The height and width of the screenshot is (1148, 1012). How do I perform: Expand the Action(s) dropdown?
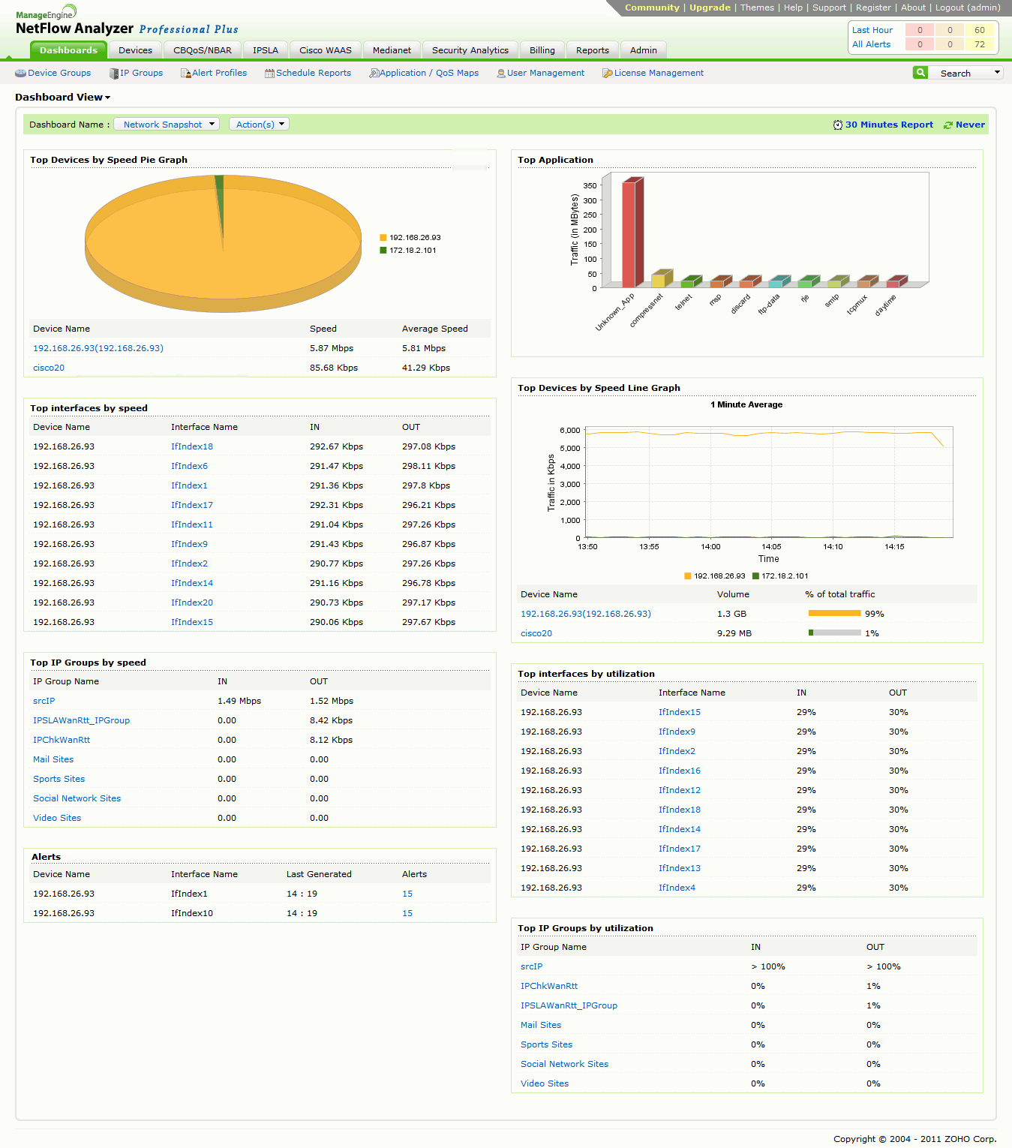tap(260, 125)
